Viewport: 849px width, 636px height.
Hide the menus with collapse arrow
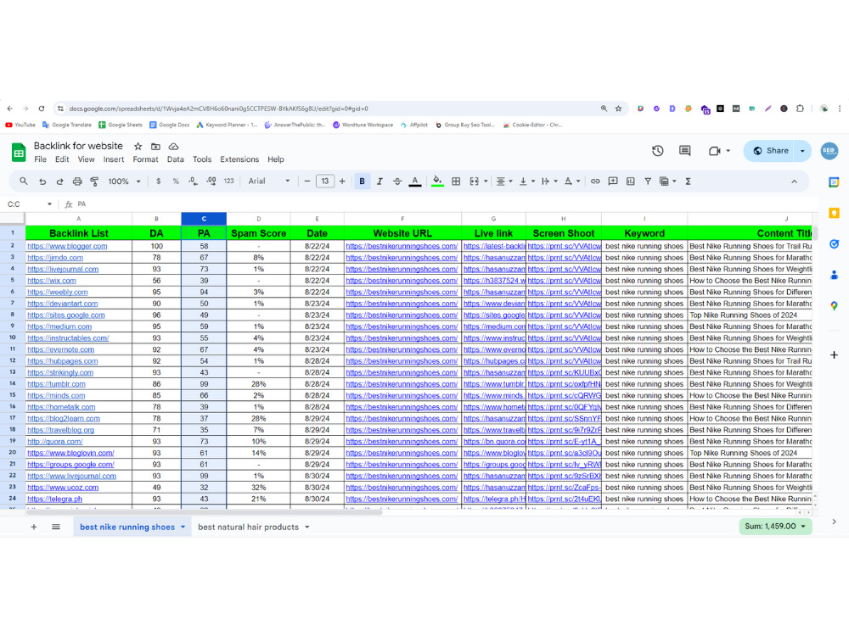click(794, 181)
